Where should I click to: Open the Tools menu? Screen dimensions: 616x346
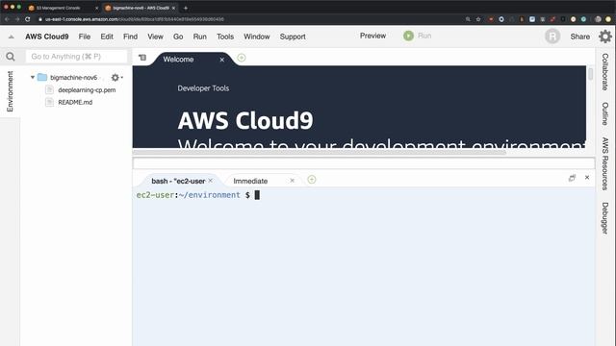(x=225, y=37)
